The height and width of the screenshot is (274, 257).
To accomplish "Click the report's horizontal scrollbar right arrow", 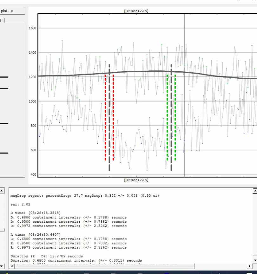I will tap(249, 266).
